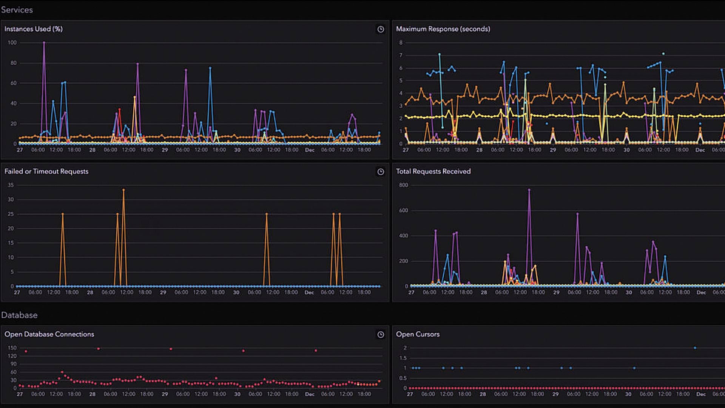The image size is (725, 408).
Task: Select the lone blue point at 2 in Open Cursors
Action: (695, 348)
